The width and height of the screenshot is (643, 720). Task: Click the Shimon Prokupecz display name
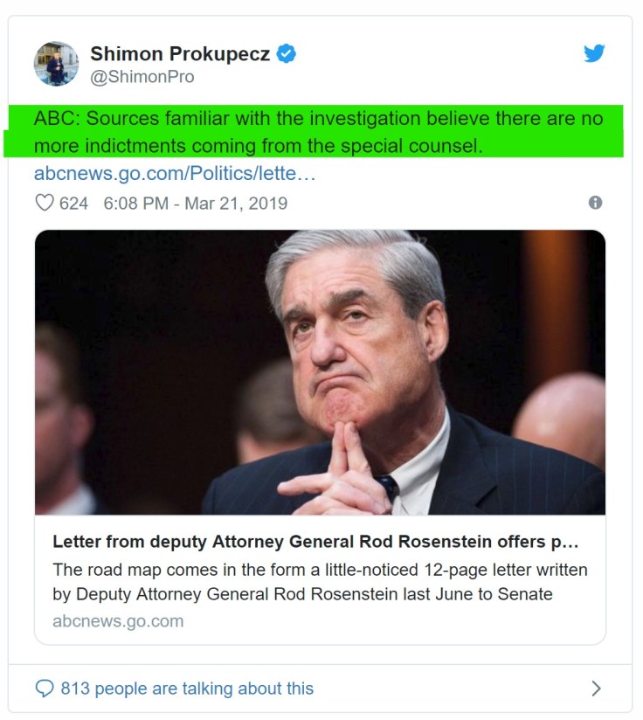[x=182, y=54]
